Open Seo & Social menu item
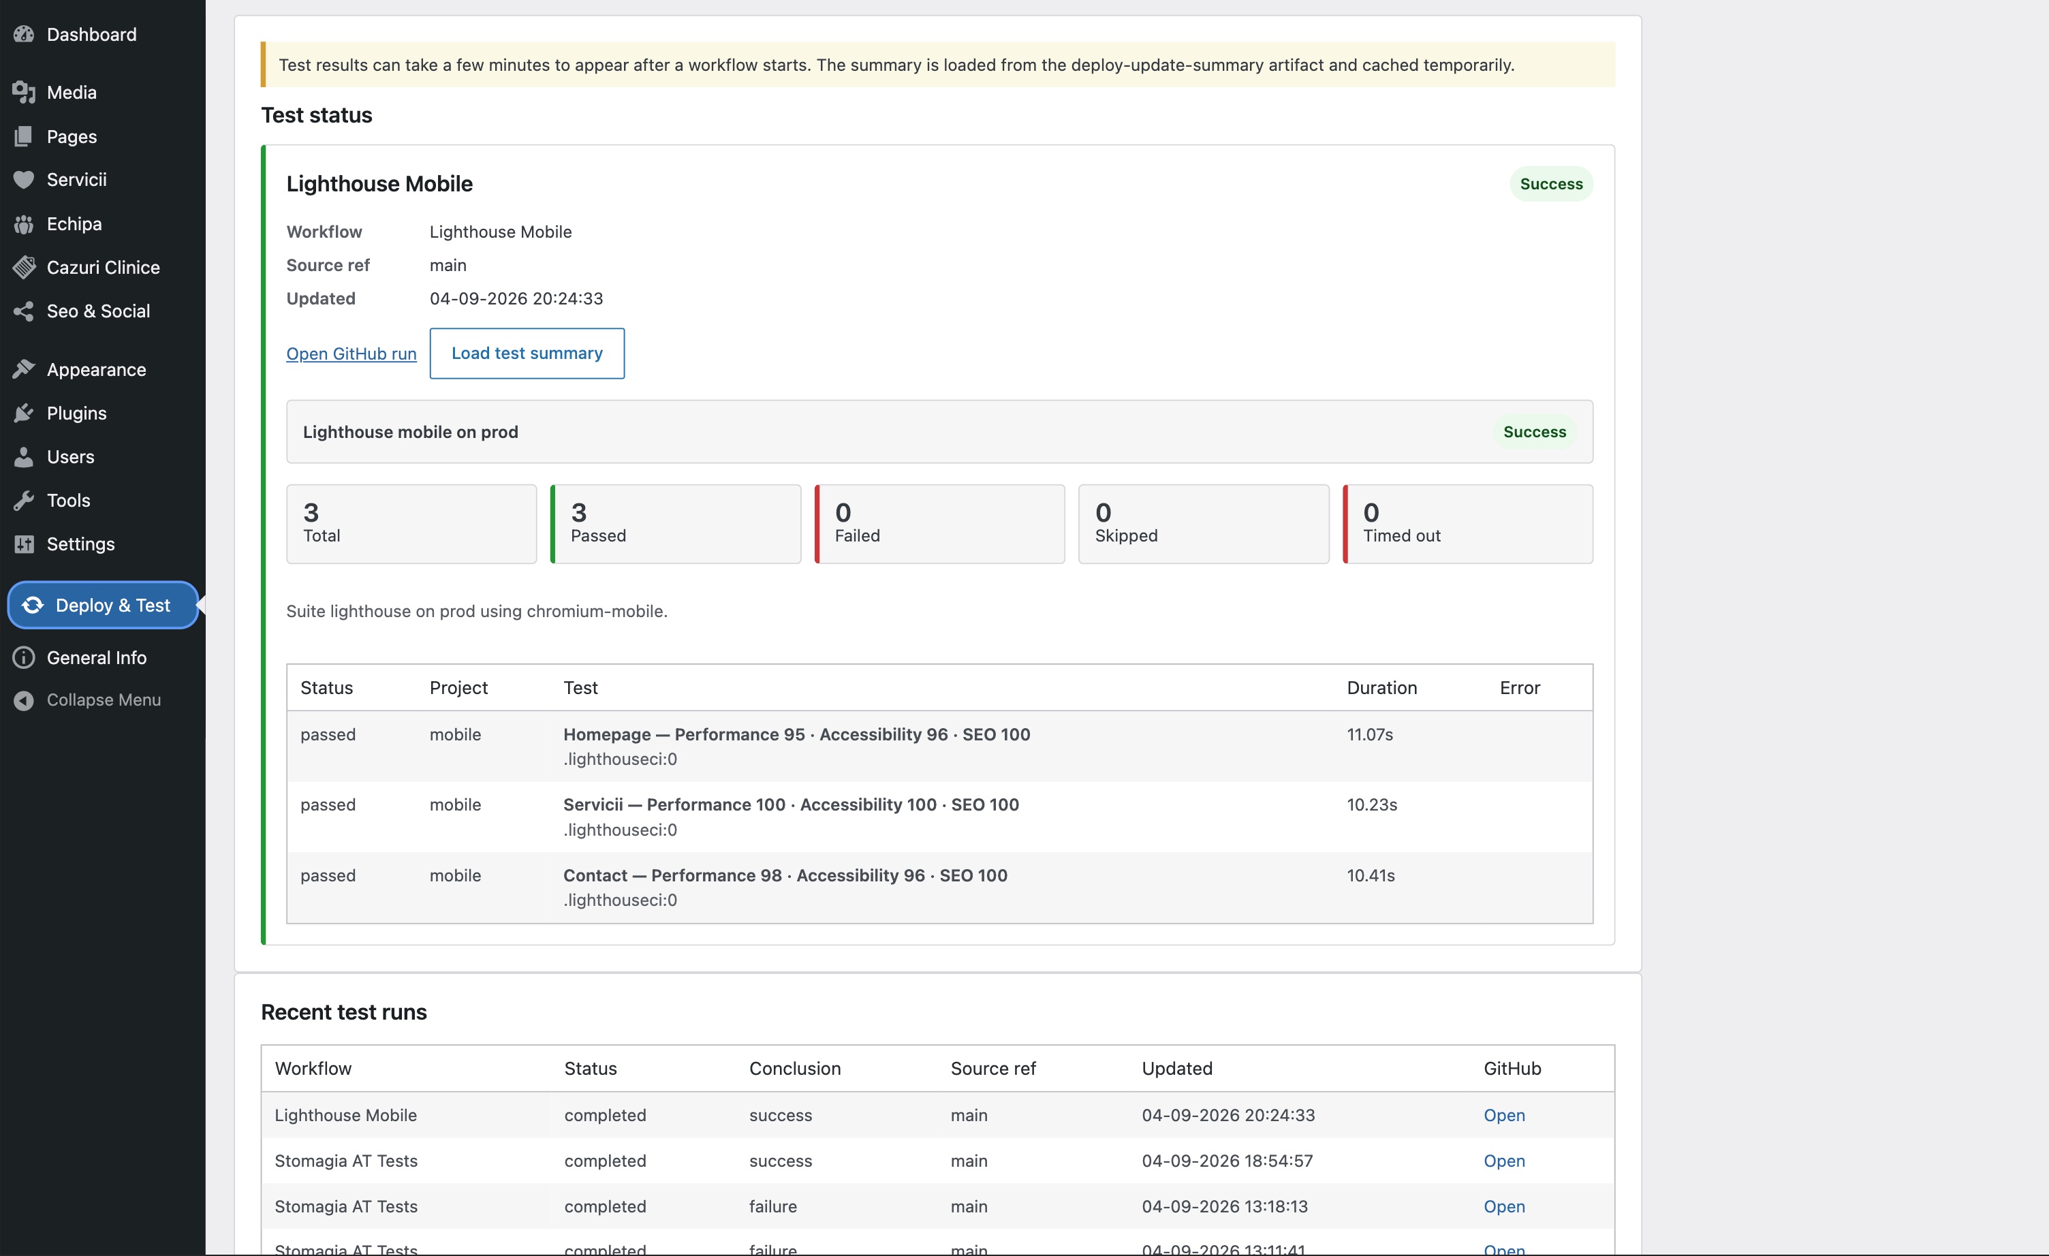The height and width of the screenshot is (1256, 2049). 102,311
